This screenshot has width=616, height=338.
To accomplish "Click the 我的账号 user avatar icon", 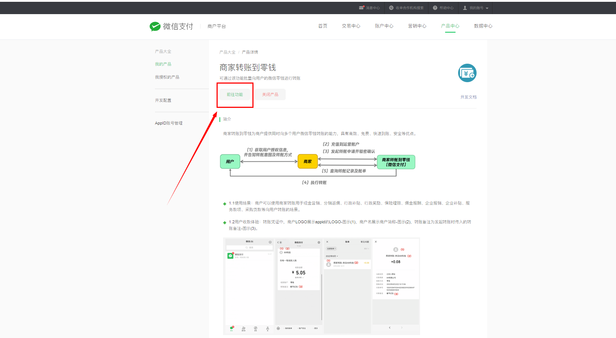I will coord(465,8).
